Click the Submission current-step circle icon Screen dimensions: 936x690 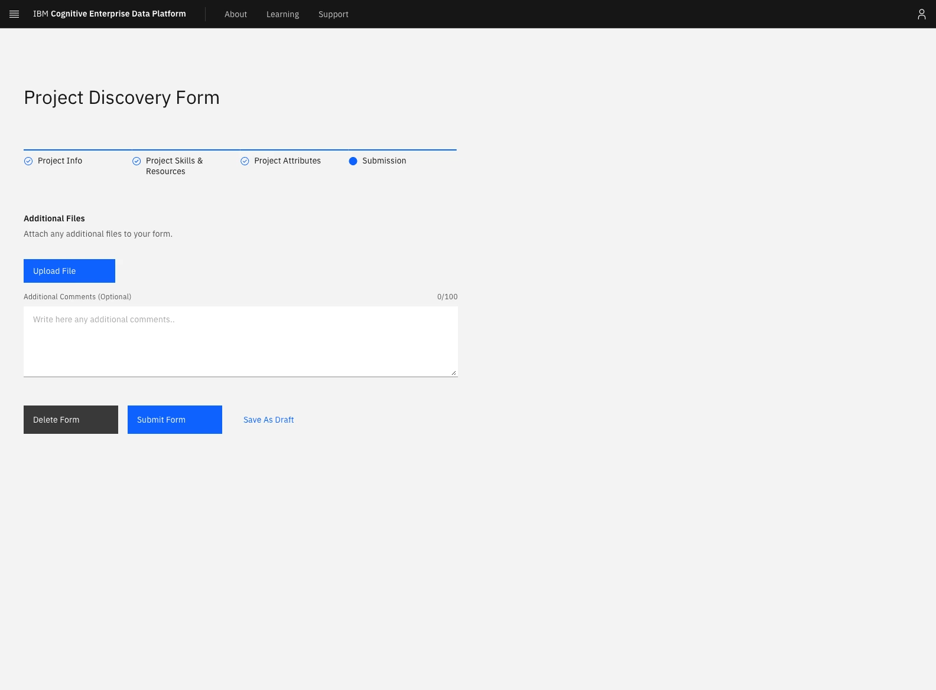pyautogui.click(x=353, y=161)
